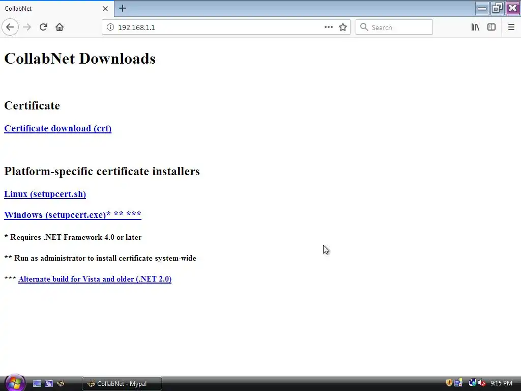Open alternate build for Vista (.NET 2.0)
The width and height of the screenshot is (521, 391).
pos(95,279)
